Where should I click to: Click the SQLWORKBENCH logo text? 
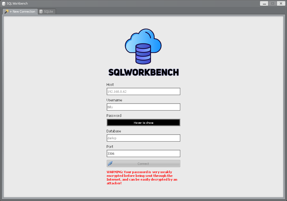(x=143, y=72)
